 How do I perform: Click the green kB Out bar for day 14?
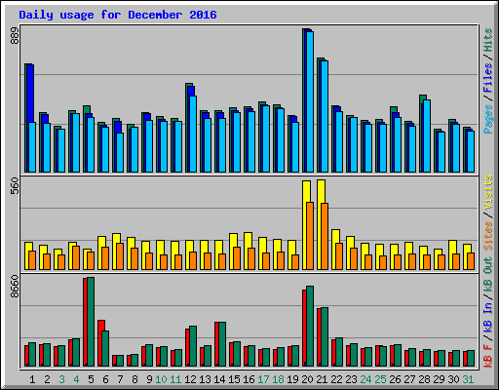pyautogui.click(x=222, y=344)
